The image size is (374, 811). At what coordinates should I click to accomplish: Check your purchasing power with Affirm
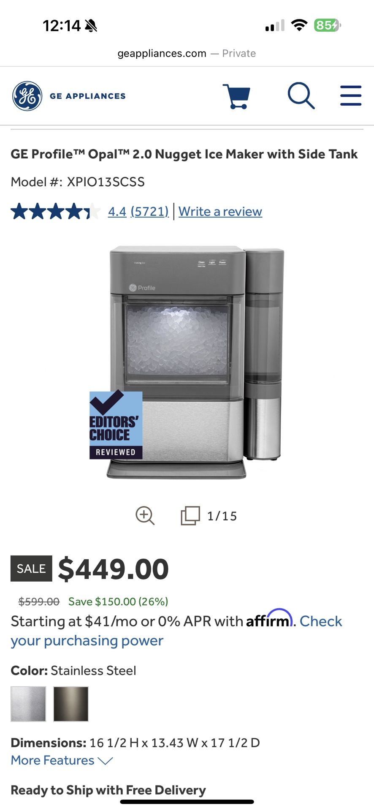[x=176, y=631]
